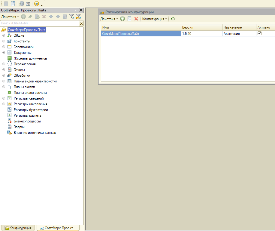275x231 pixels.
Task: Add a new extension with the green plus icon
Action: tap(122, 19)
